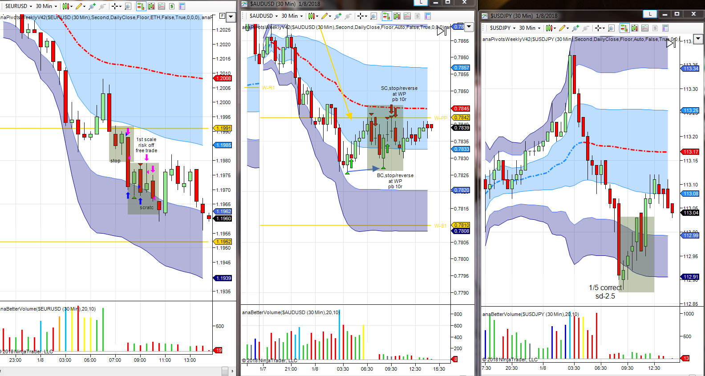Screen dimensions: 705x376
Task: Zoom out on the USDJPY chart
Action: click(586, 28)
